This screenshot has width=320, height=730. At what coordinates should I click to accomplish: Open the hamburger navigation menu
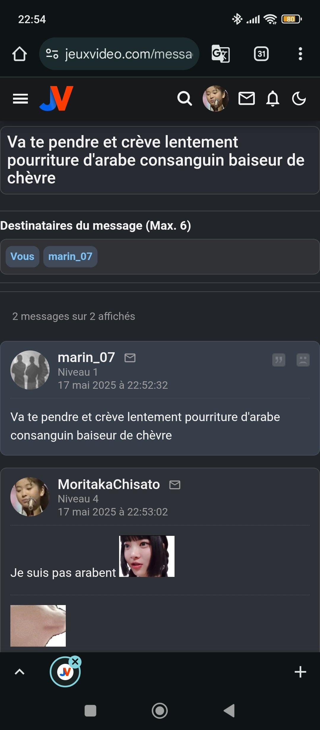tap(20, 99)
